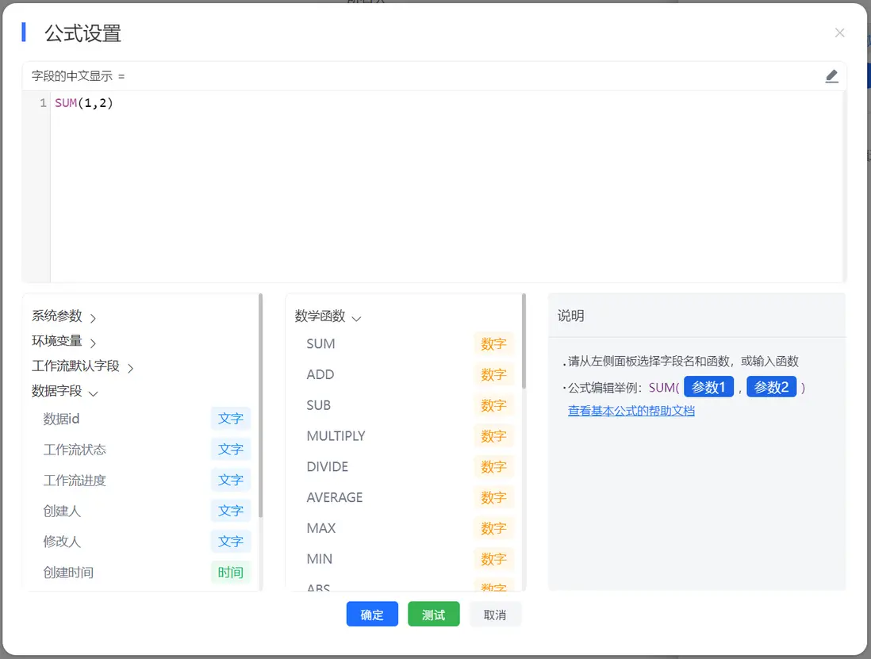Click the pencil edit icon

pos(831,75)
